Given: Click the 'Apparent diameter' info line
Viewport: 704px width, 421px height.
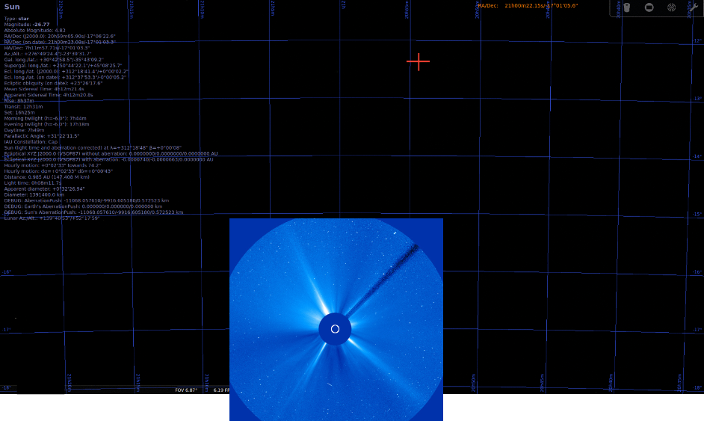Looking at the screenshot, I should click(44, 188).
